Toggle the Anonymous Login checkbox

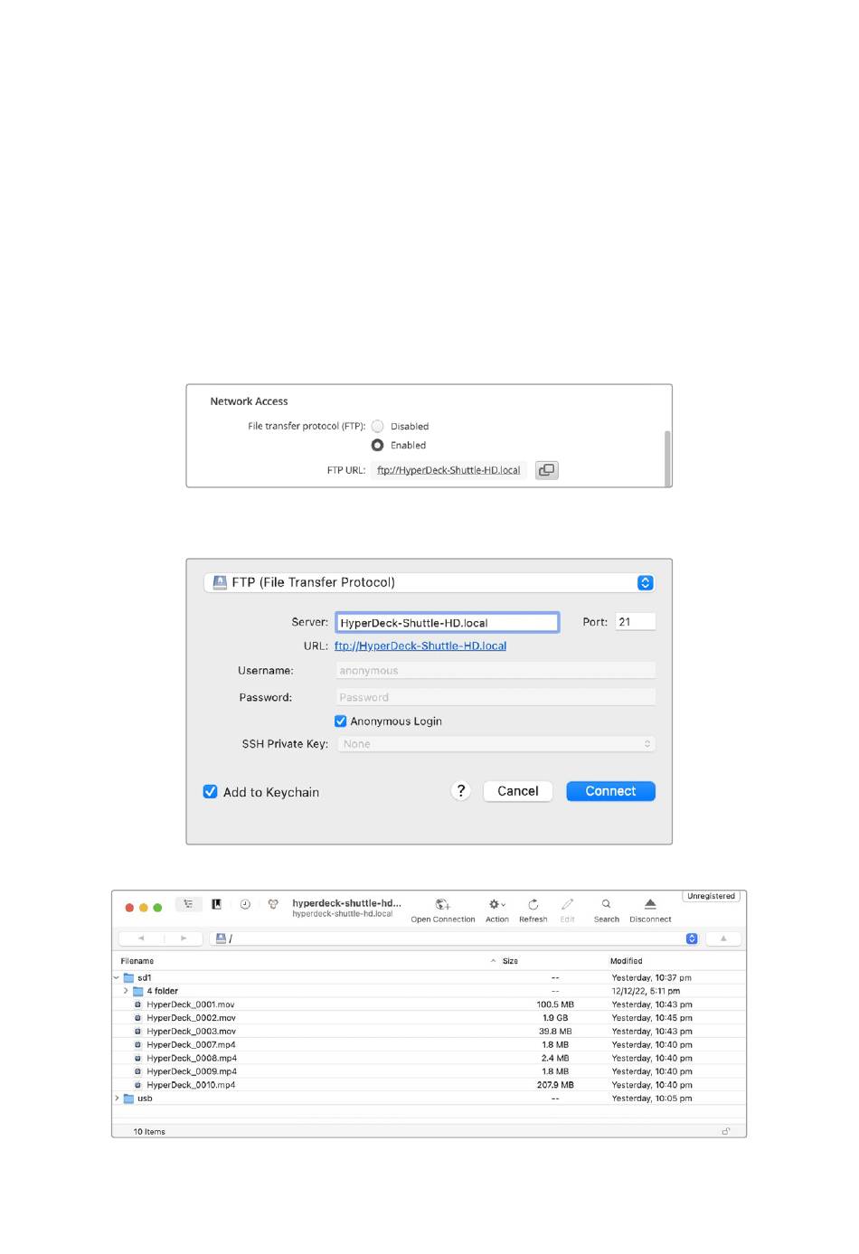(x=341, y=721)
